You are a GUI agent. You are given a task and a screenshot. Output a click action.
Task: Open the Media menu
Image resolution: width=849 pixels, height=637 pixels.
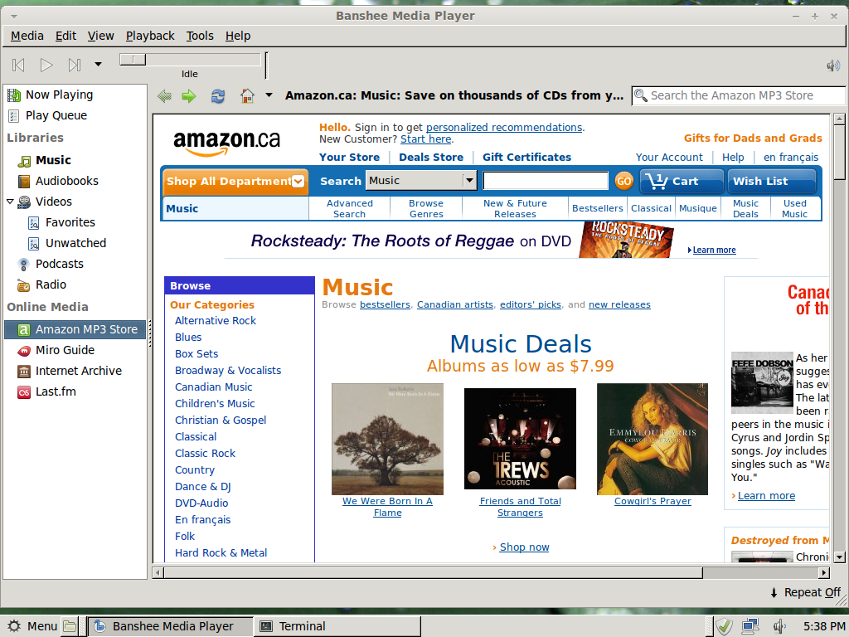pos(27,36)
